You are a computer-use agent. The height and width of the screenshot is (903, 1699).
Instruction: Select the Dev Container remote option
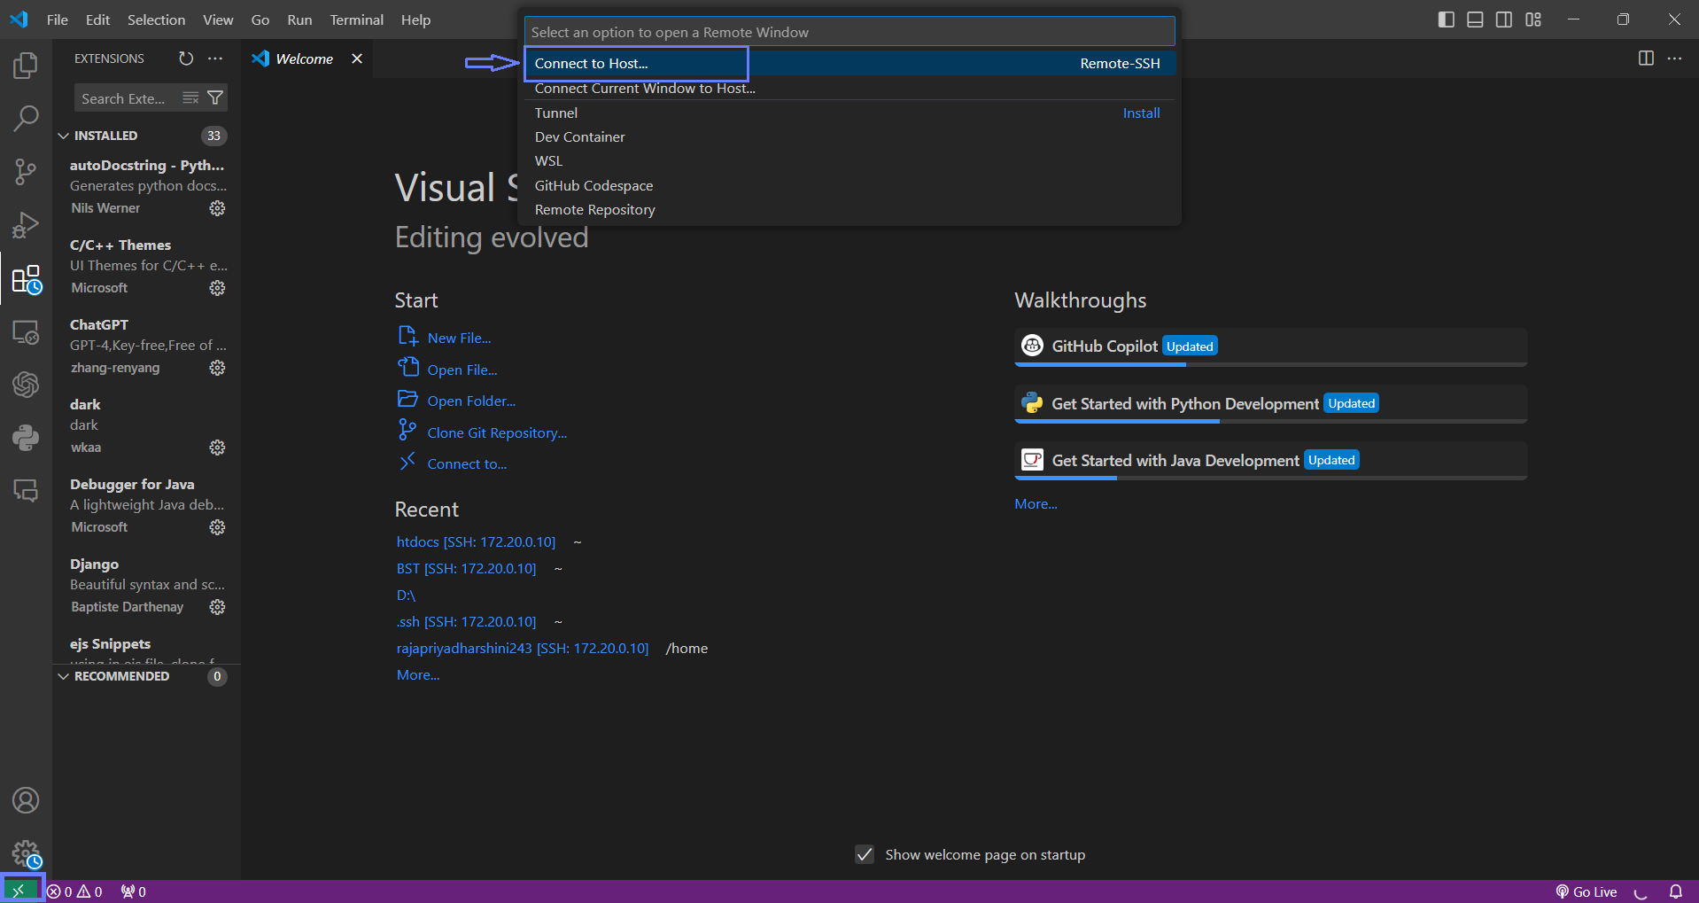(x=579, y=136)
